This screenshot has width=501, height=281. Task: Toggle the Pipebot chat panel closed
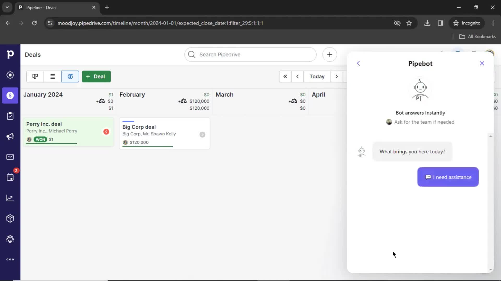pyautogui.click(x=482, y=63)
